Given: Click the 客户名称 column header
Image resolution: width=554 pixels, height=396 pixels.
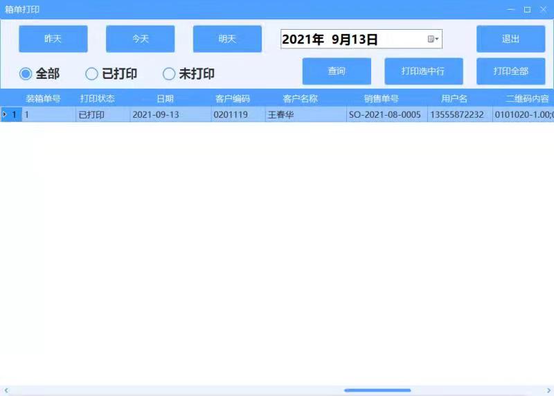Looking at the screenshot, I should [x=301, y=98].
